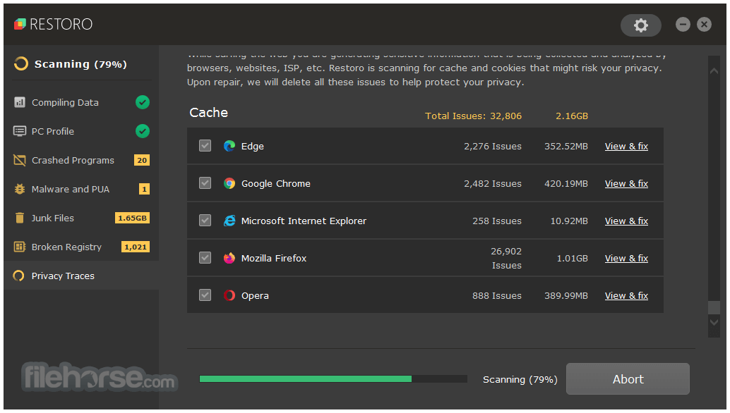Click the scanning spinner icon in header

tap(21, 63)
